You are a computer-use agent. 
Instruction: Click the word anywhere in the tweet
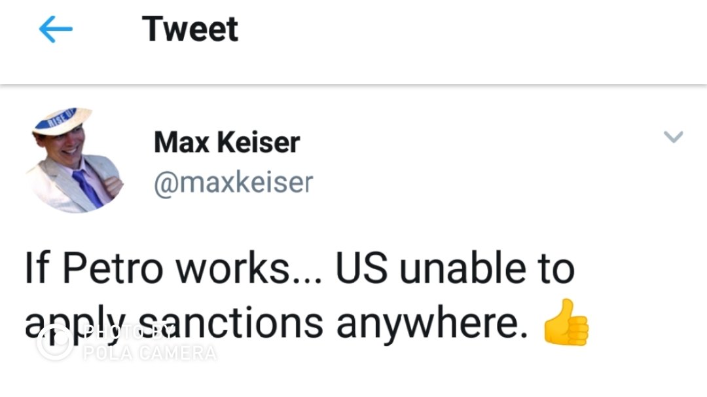tap(432, 325)
